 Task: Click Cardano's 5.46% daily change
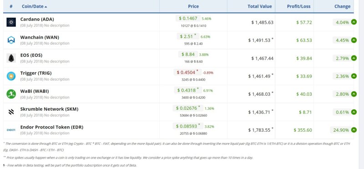coord(207,19)
